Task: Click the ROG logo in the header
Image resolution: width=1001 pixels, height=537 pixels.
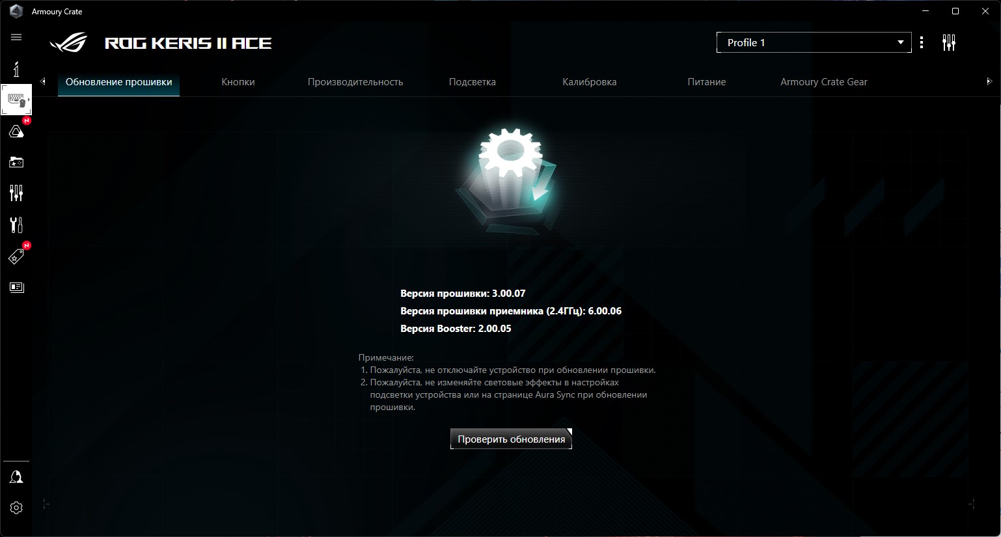Action: coord(68,43)
